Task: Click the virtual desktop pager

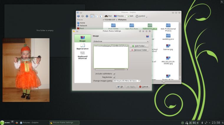Action: 12,123
